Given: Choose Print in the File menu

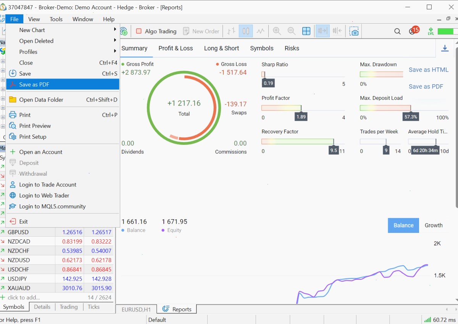Looking at the screenshot, I should 63,115.
